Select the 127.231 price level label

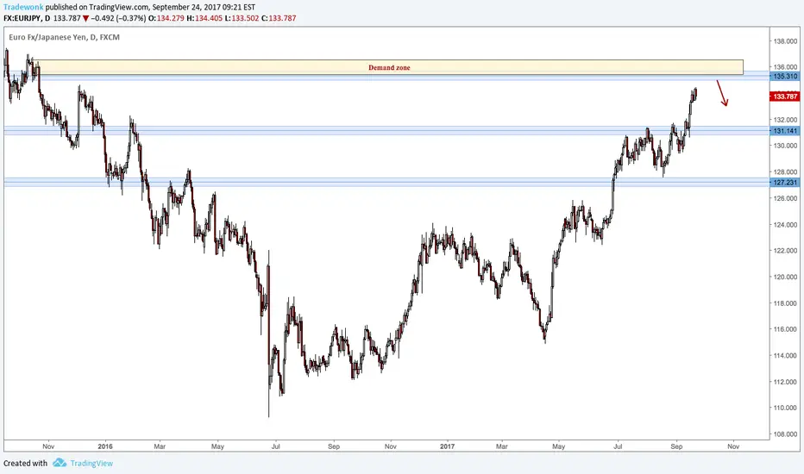pyautogui.click(x=785, y=183)
